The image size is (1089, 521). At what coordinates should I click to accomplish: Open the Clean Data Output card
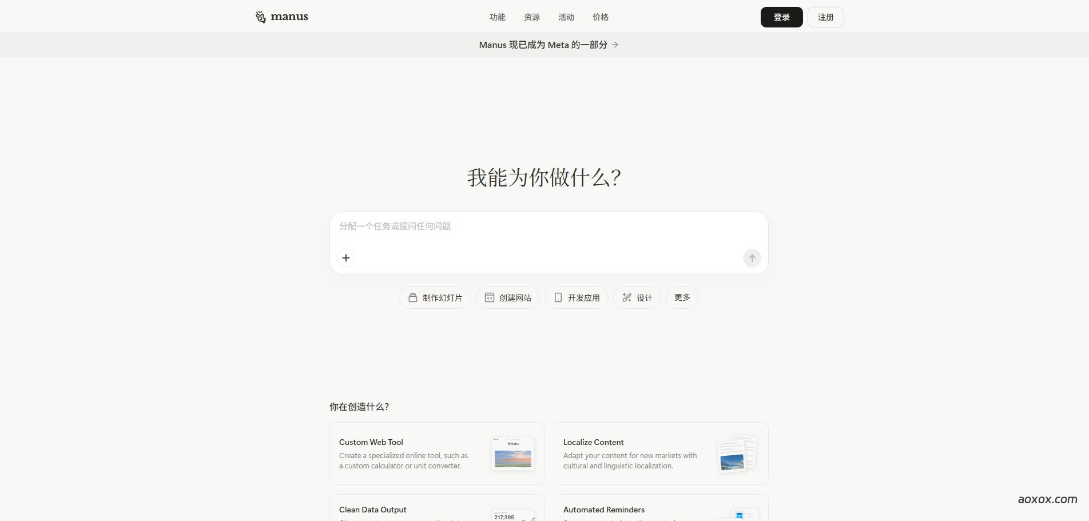coord(436,508)
